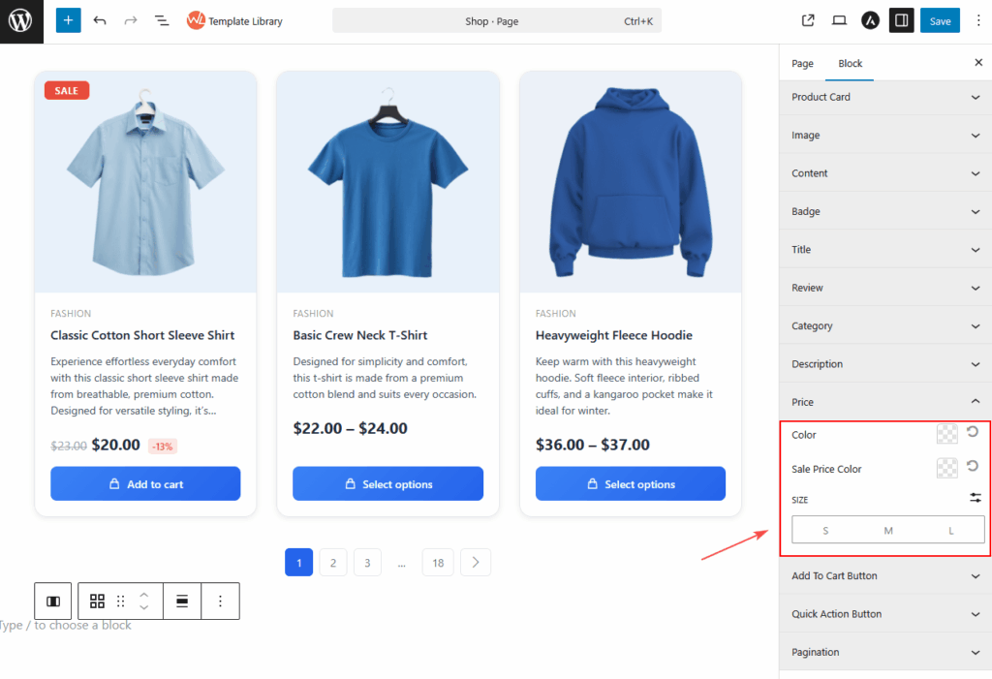Open custom size settings icon
The width and height of the screenshot is (992, 679).
975,498
